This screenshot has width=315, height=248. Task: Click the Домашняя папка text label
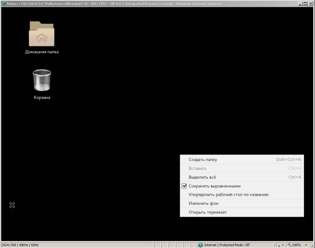[x=42, y=52]
